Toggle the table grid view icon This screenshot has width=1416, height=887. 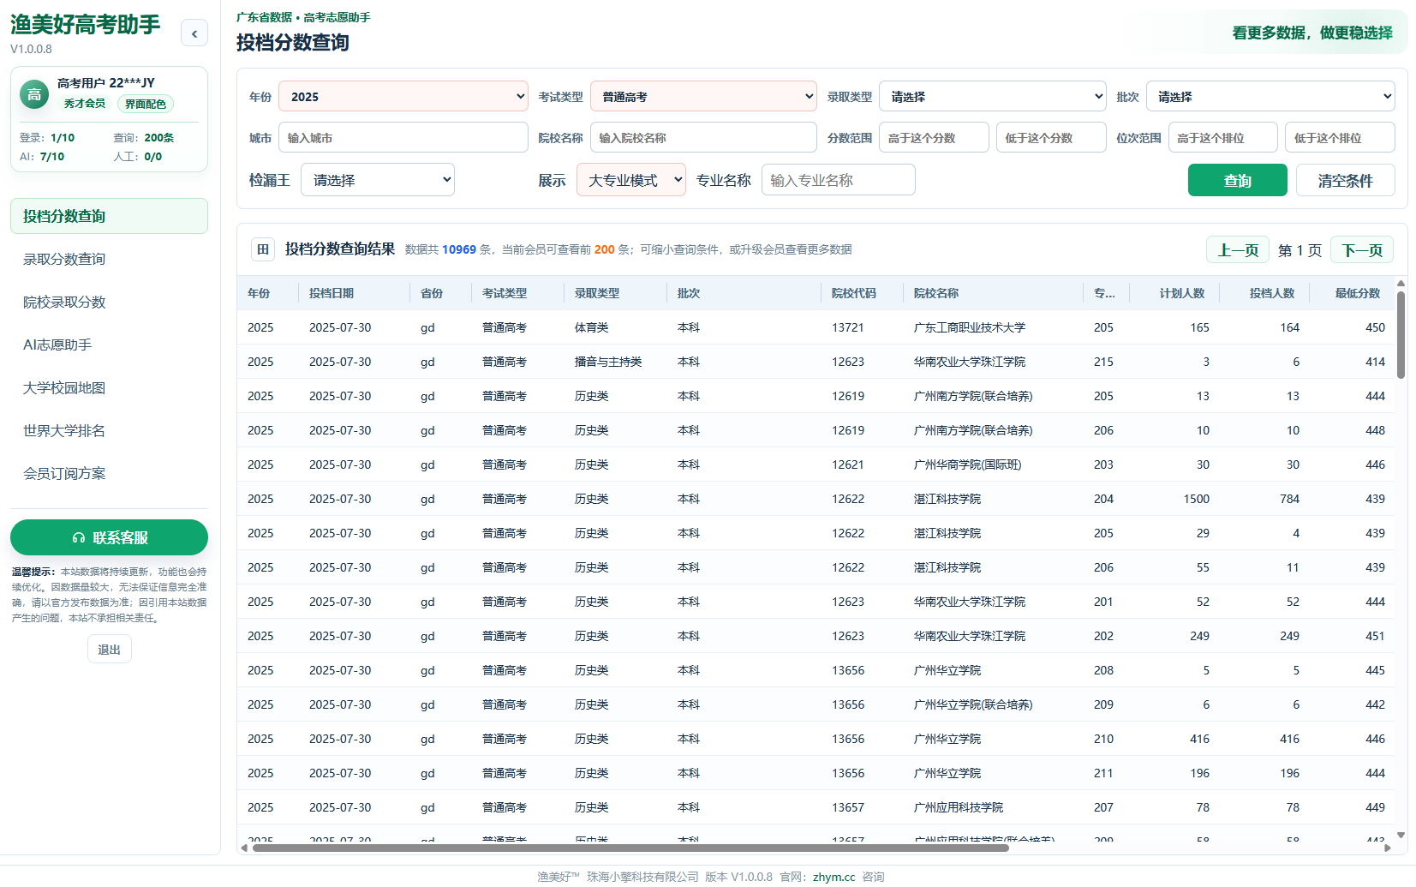tap(263, 249)
